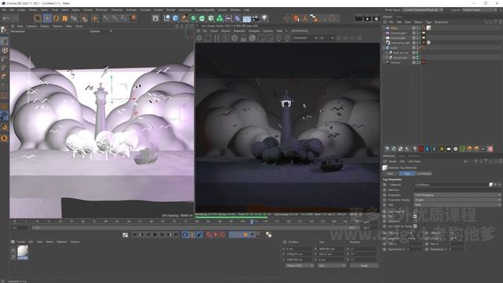Toggle the Tile checkbox
This screenshot has height=283, width=503.
coord(415,217)
